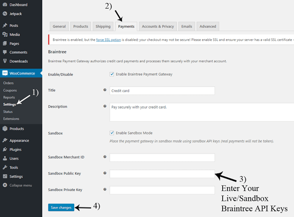Toggle Enable Braintree Payment Gateway checkbox
294x217 pixels.
click(112, 74)
